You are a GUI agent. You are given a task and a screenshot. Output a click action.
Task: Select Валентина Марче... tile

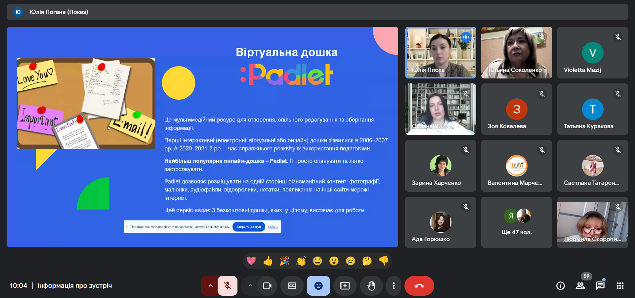517,166
